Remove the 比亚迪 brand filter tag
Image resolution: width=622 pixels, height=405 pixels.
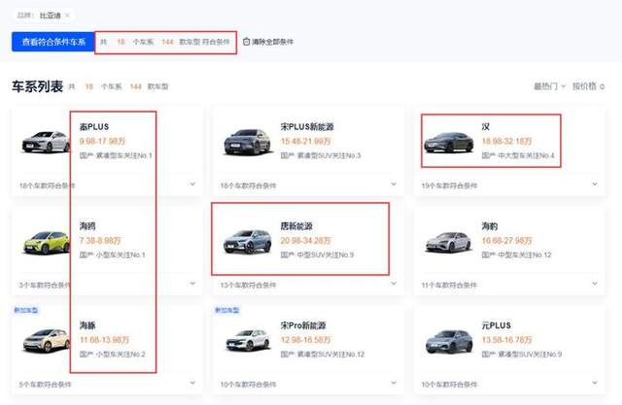pyautogui.click(x=67, y=16)
